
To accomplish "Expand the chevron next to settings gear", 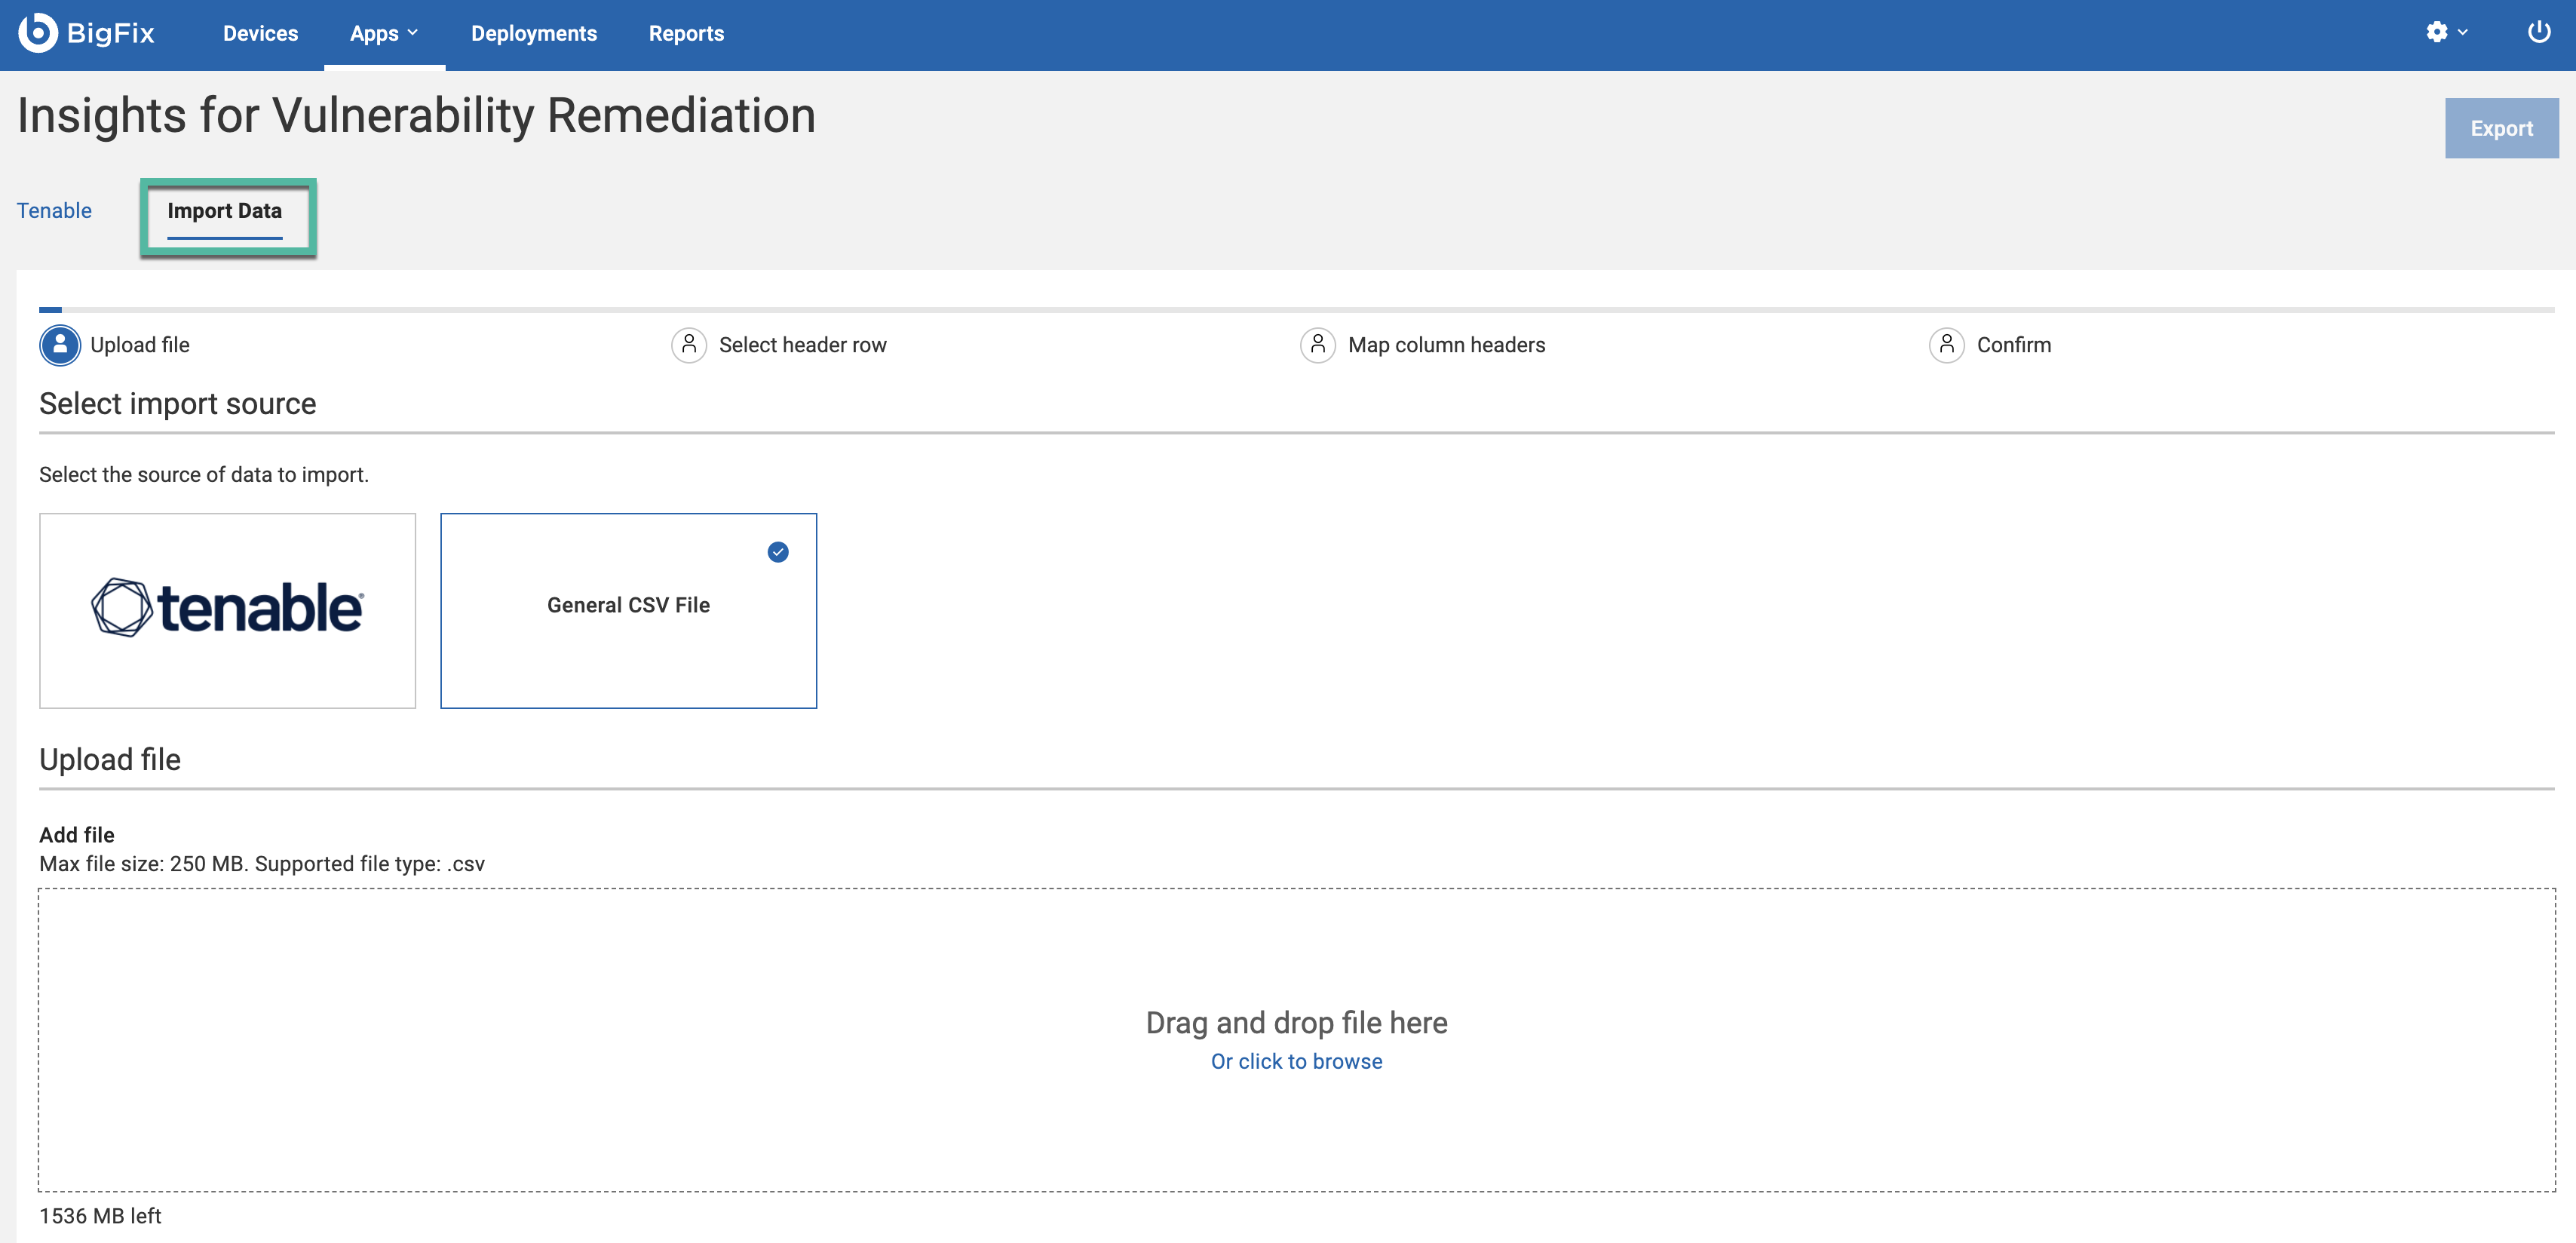I will 2462,32.
